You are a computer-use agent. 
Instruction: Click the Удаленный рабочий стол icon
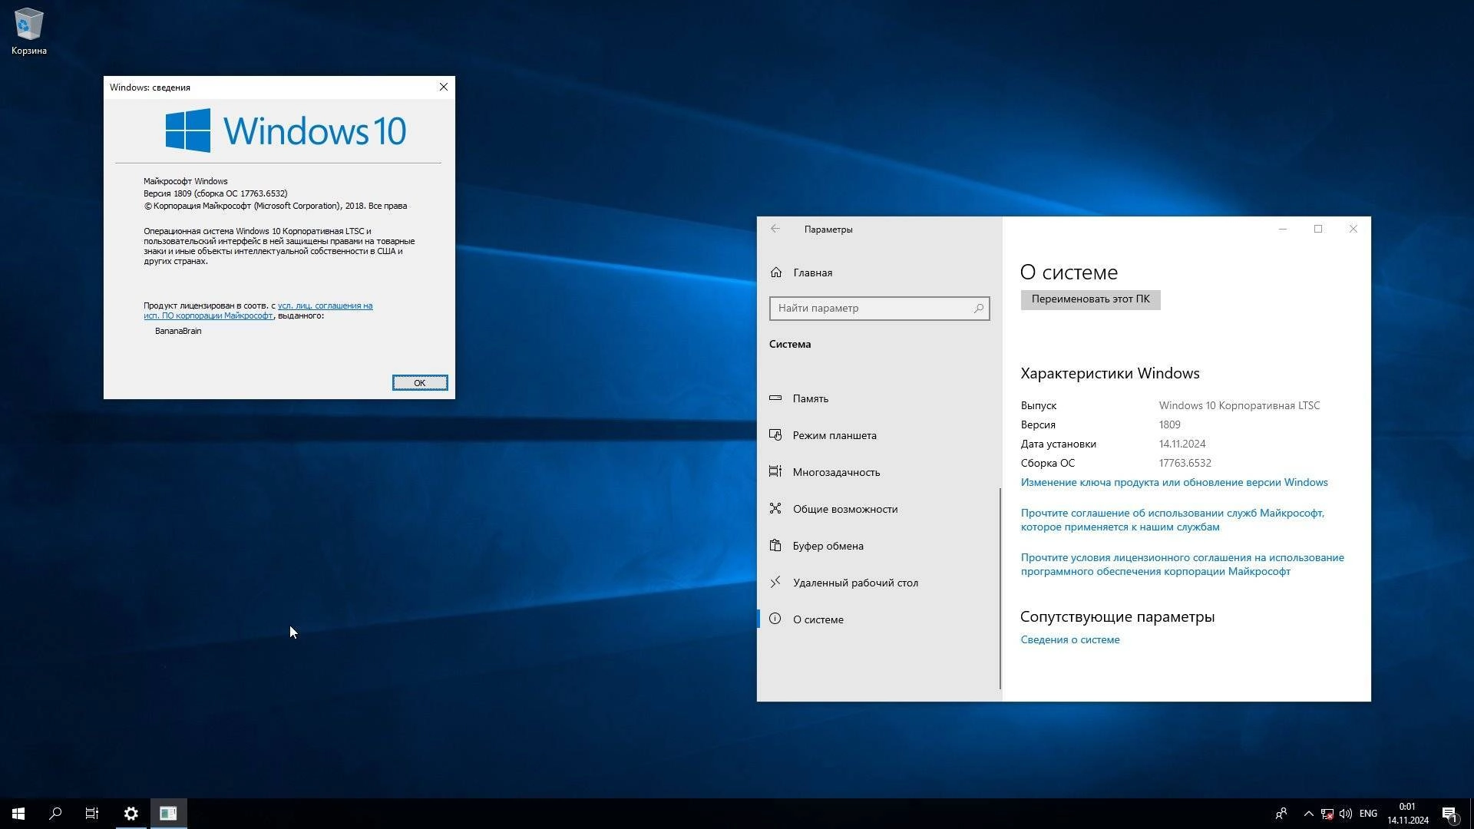[775, 583]
